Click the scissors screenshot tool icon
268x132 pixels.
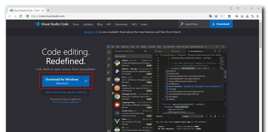coord(242,16)
